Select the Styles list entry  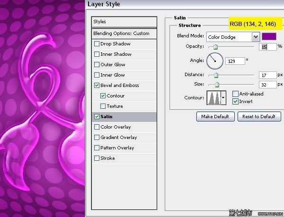point(124,22)
